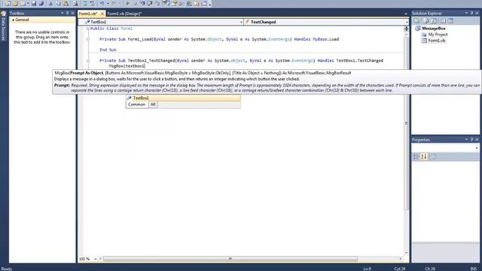Click the Save All toolbar icon

click(41, 3)
